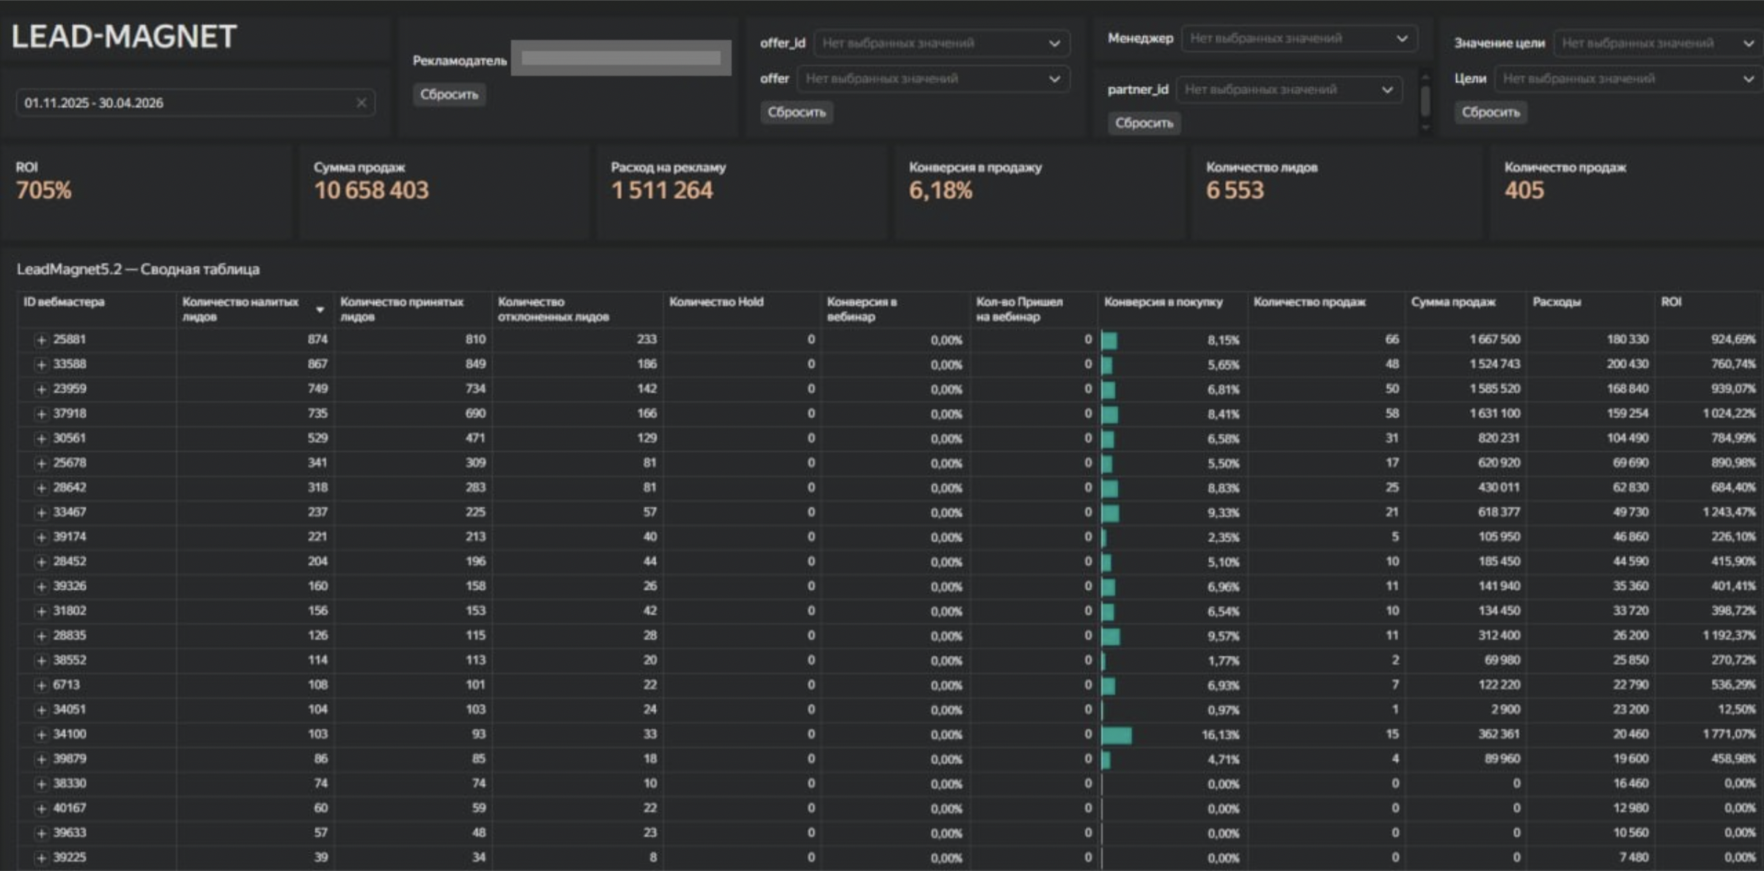
Task: Click sales sum 1 667 500
Action: [1494, 339]
